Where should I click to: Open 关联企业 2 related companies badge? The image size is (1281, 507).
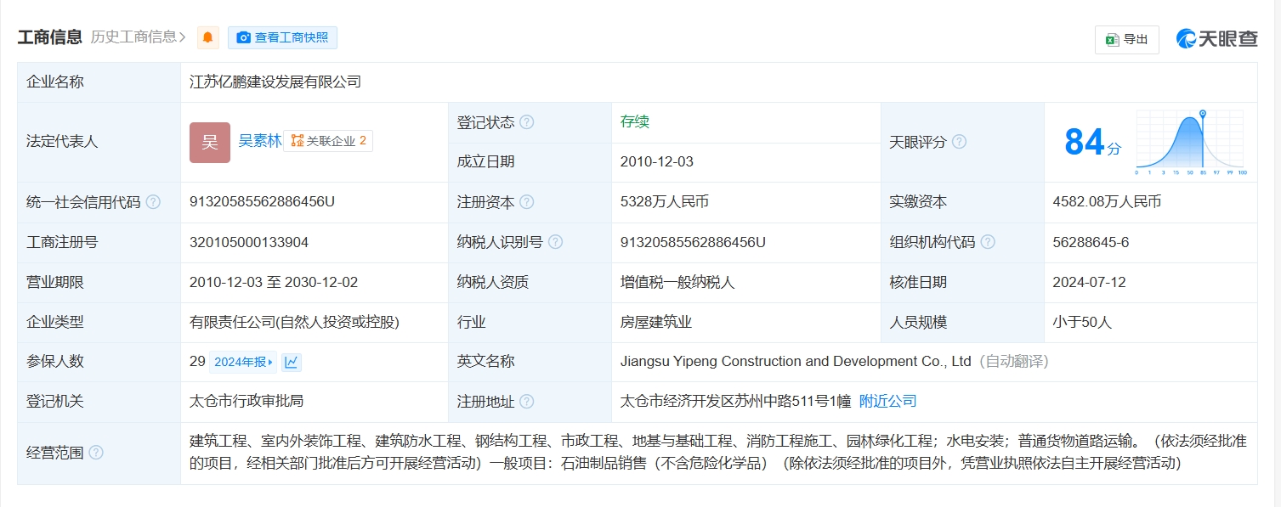[x=328, y=141]
